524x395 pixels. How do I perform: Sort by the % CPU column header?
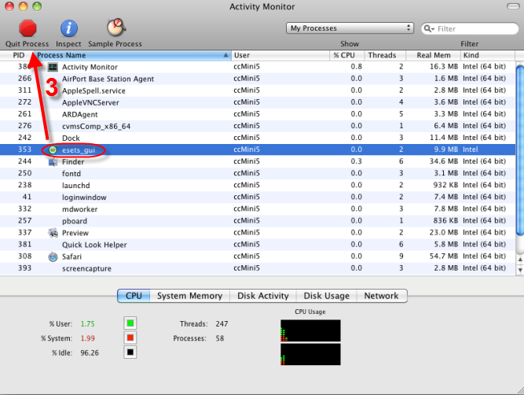pyautogui.click(x=347, y=55)
